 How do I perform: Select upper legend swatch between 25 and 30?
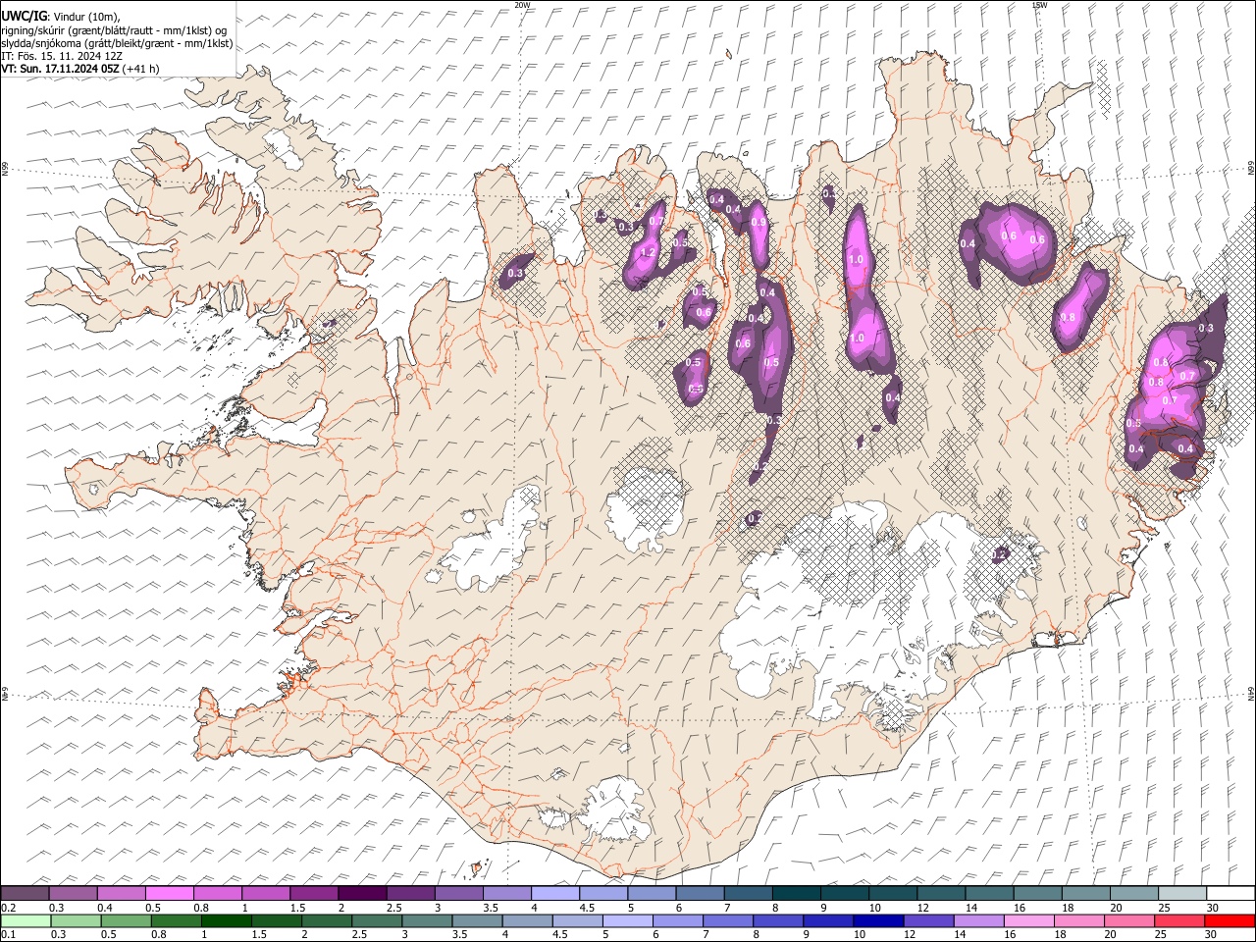tap(1180, 893)
